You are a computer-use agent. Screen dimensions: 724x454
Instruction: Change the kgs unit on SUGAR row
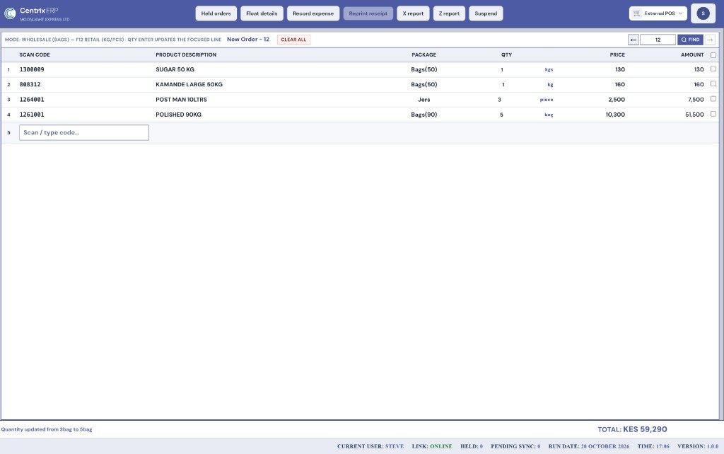[549, 70]
